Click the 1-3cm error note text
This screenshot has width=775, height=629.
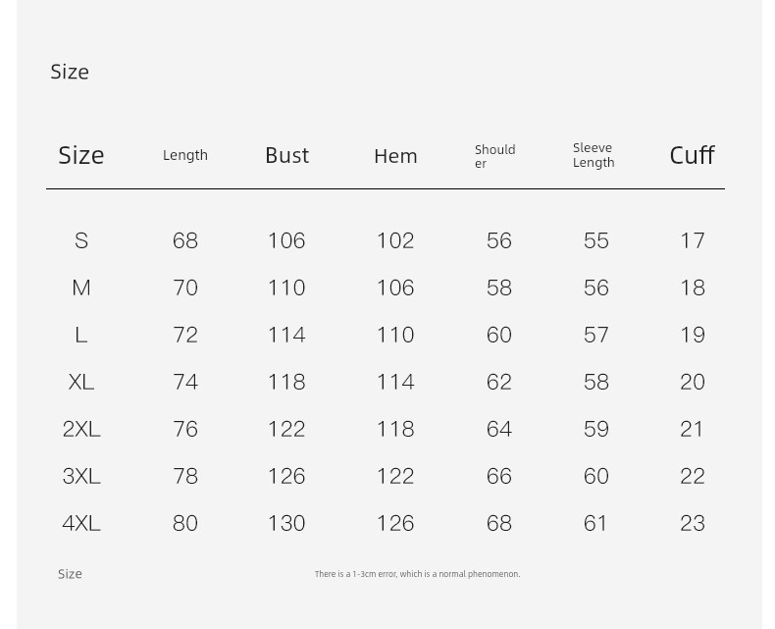coord(417,574)
